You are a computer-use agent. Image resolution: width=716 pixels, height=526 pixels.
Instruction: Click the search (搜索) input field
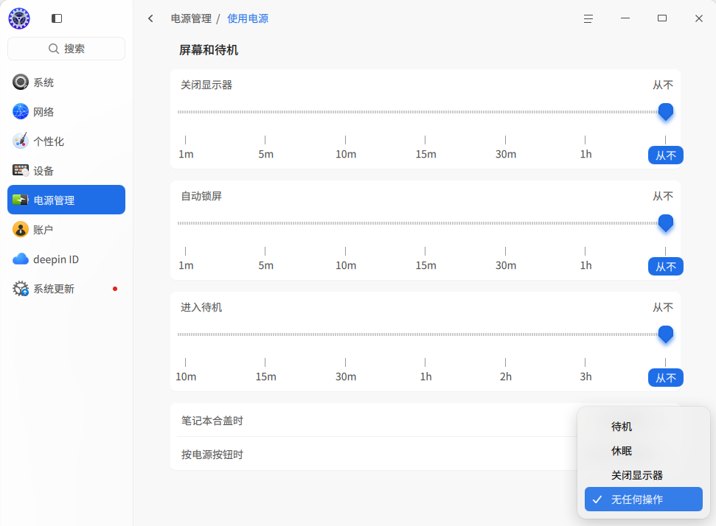[x=66, y=49]
